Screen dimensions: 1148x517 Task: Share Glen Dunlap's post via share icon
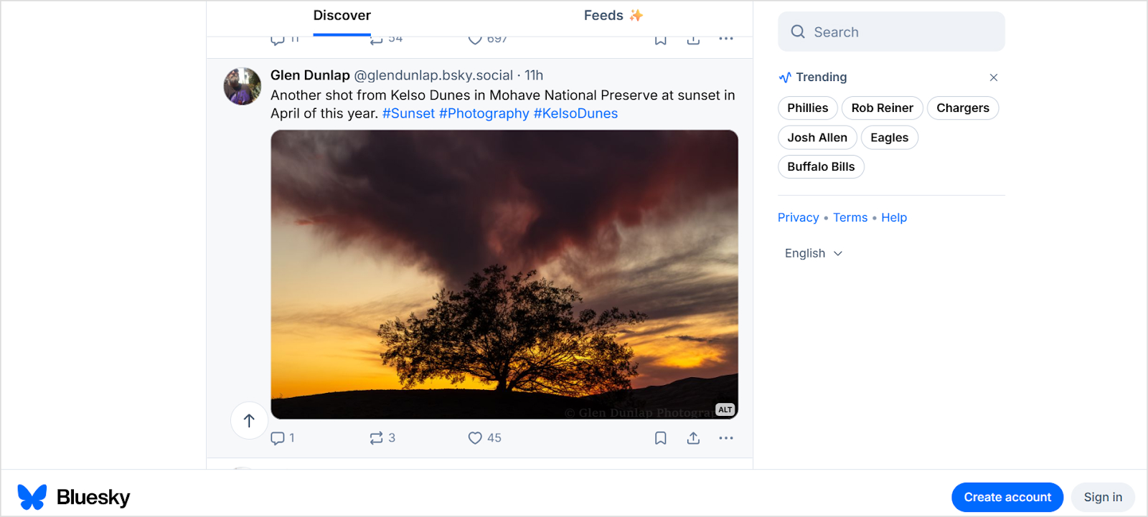(693, 438)
